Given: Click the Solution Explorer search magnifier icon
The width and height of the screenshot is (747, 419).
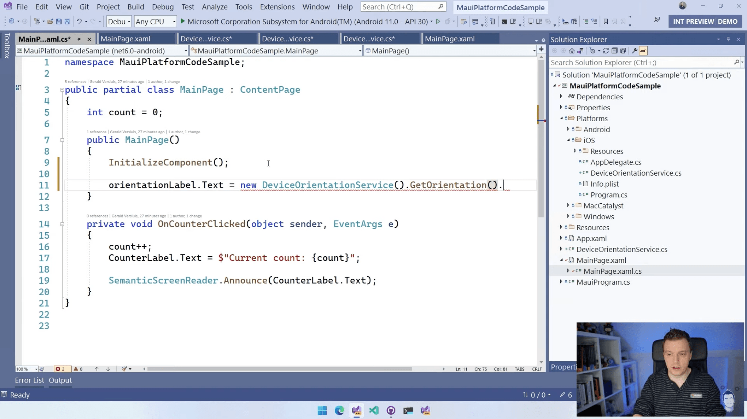Looking at the screenshot, I should pyautogui.click(x=737, y=62).
